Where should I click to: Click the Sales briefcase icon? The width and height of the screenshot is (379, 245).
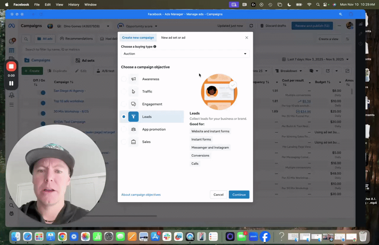pos(133,142)
